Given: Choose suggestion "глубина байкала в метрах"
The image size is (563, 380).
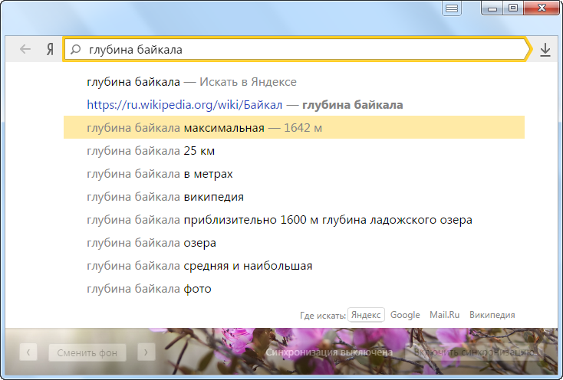Looking at the screenshot, I should coord(294,173).
